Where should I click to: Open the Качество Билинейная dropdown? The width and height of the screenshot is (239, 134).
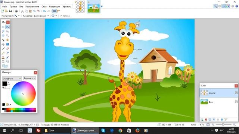(48, 16)
